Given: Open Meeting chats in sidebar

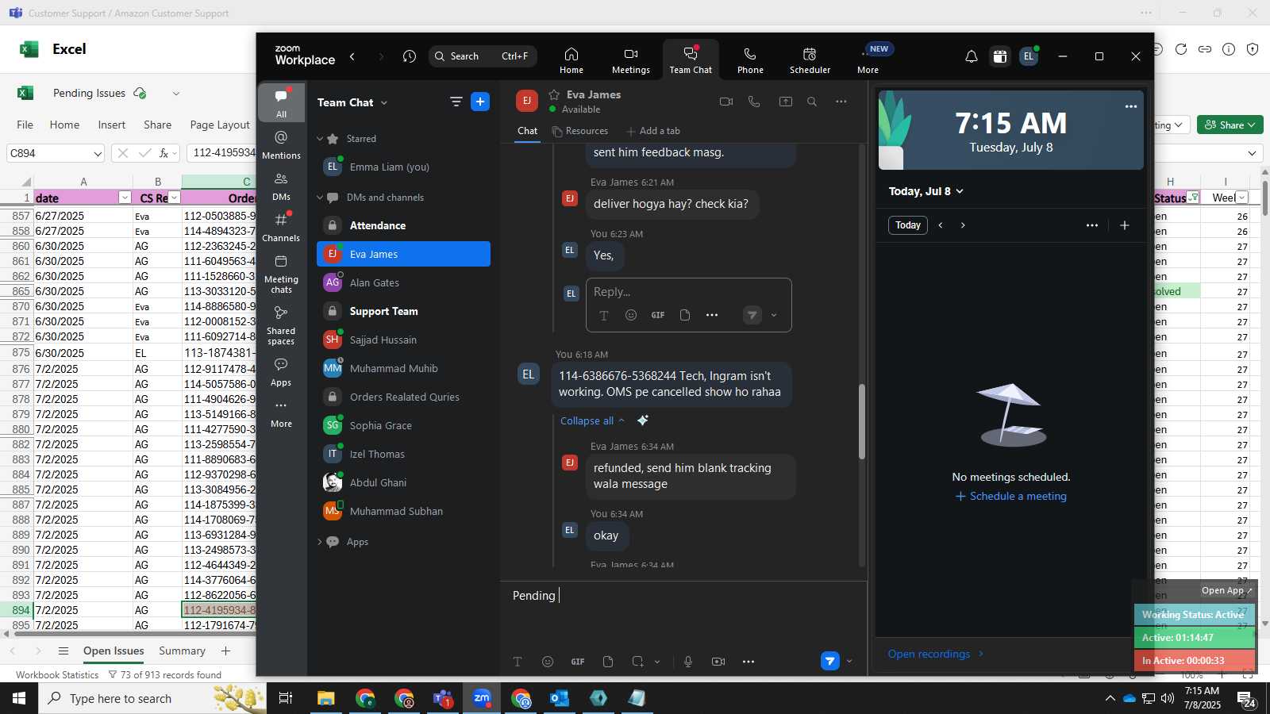Looking at the screenshot, I should coord(281,274).
